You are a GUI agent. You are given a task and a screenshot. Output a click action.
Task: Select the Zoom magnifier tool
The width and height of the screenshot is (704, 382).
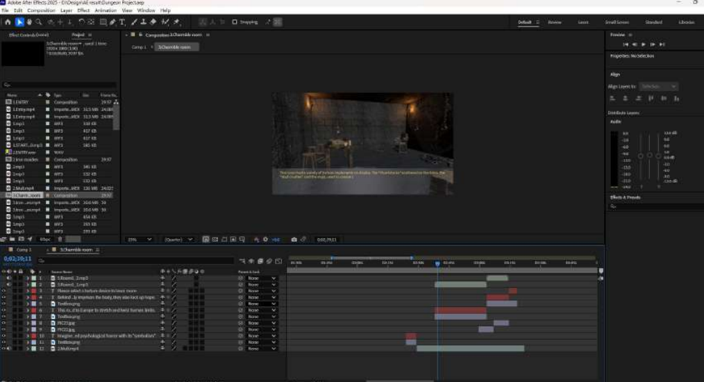click(39, 22)
